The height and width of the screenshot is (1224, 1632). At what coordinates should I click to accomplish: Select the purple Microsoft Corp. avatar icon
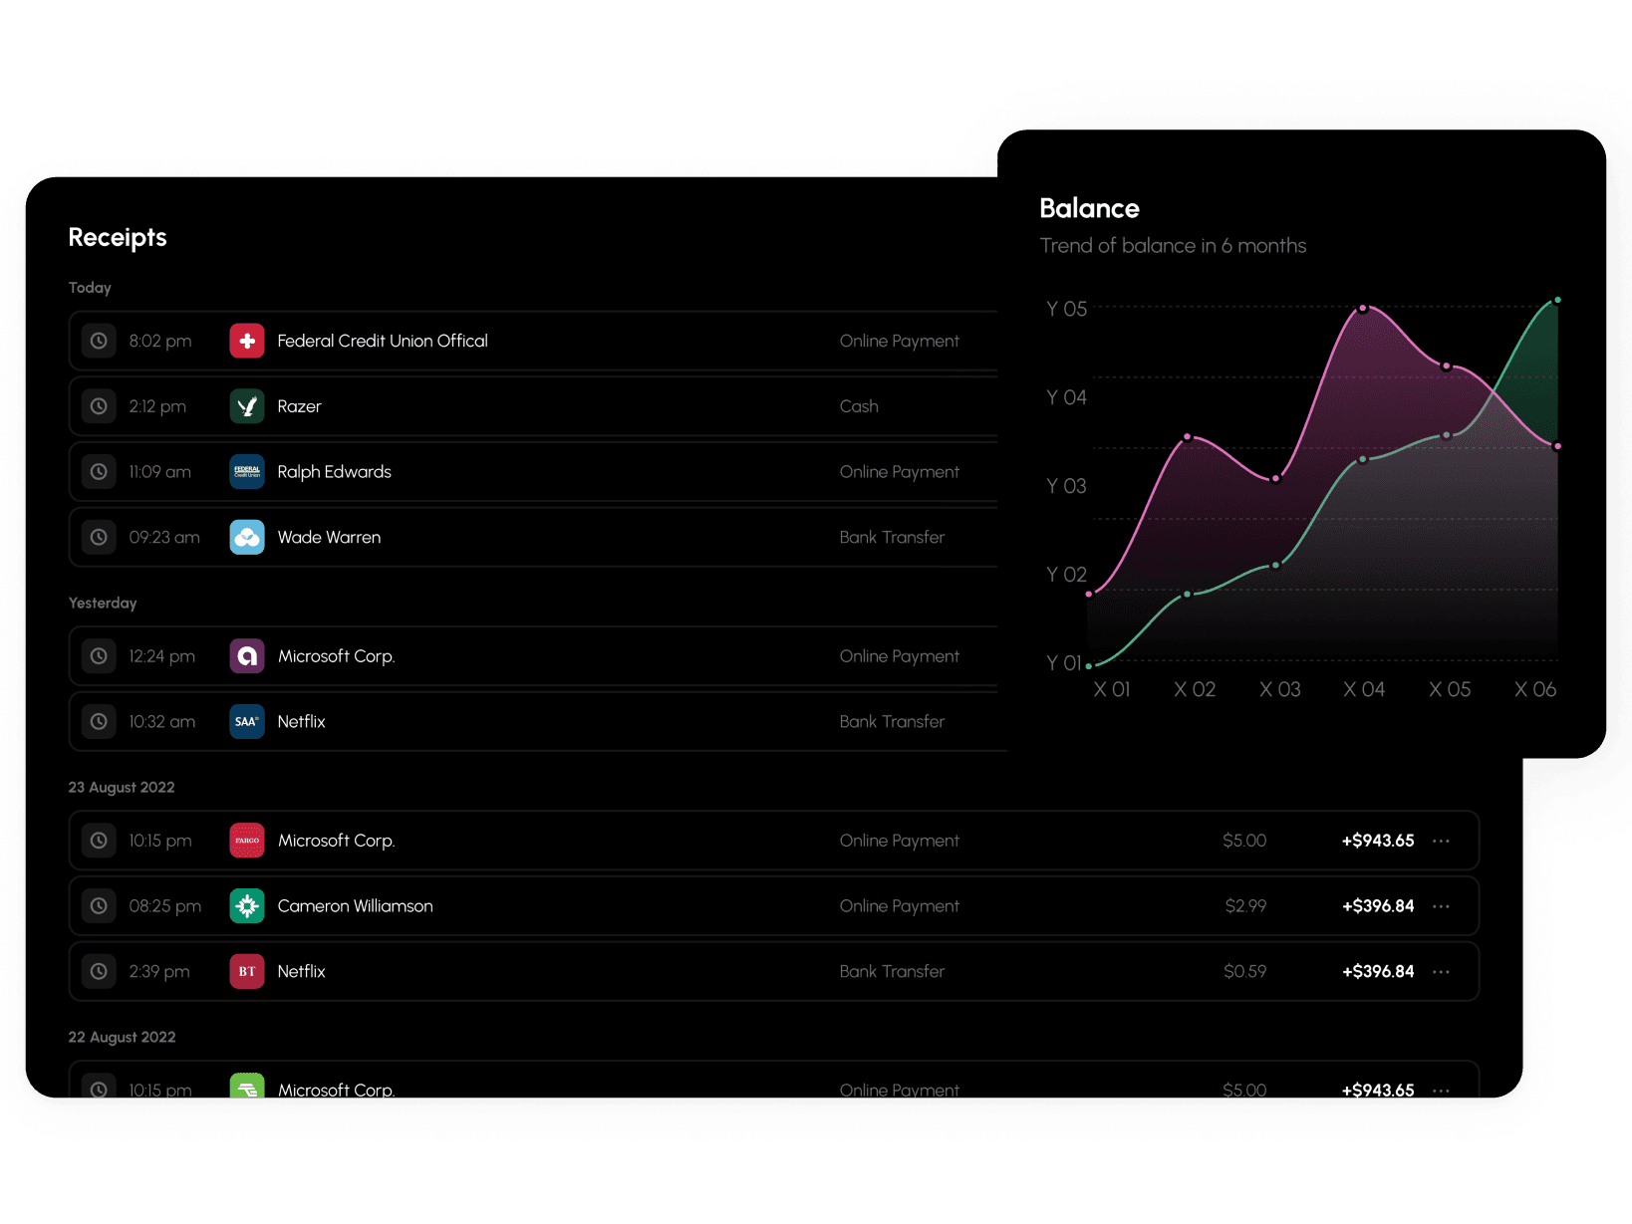246,655
